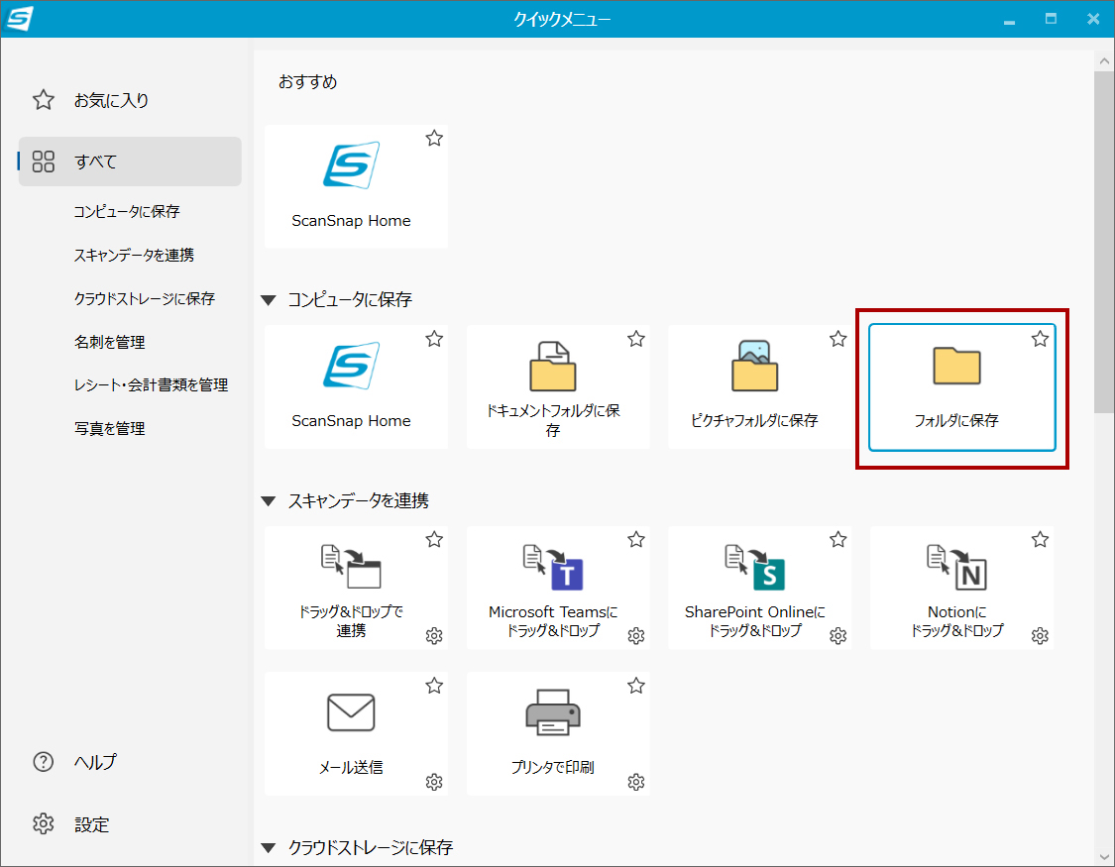This screenshot has width=1115, height=867.
Task: Collapse the スキャンデータを連携 section
Action: 268,500
